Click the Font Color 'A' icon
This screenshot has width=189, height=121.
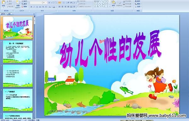point(54,7)
